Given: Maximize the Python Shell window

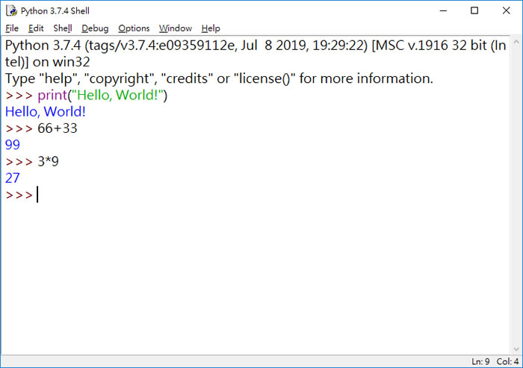Looking at the screenshot, I should click(475, 10).
